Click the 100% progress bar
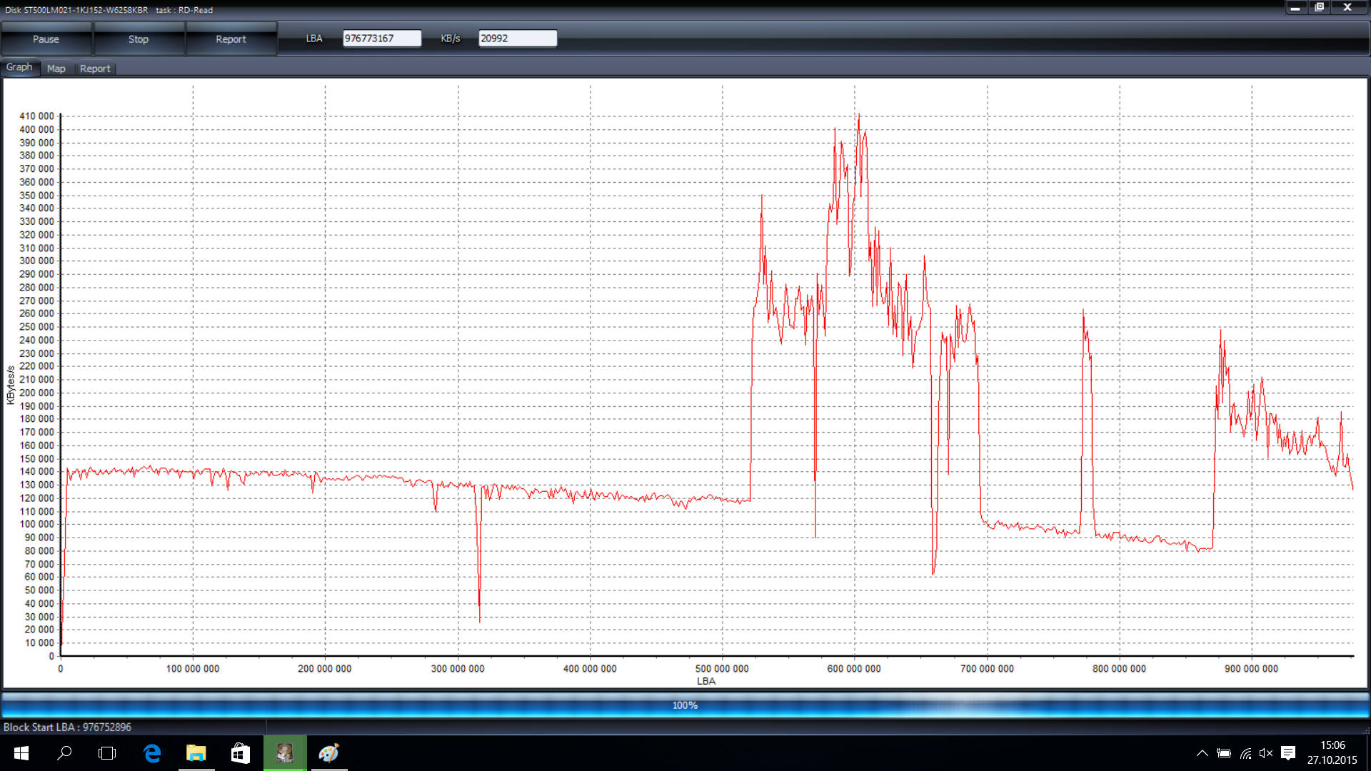1371x771 pixels. 685,705
